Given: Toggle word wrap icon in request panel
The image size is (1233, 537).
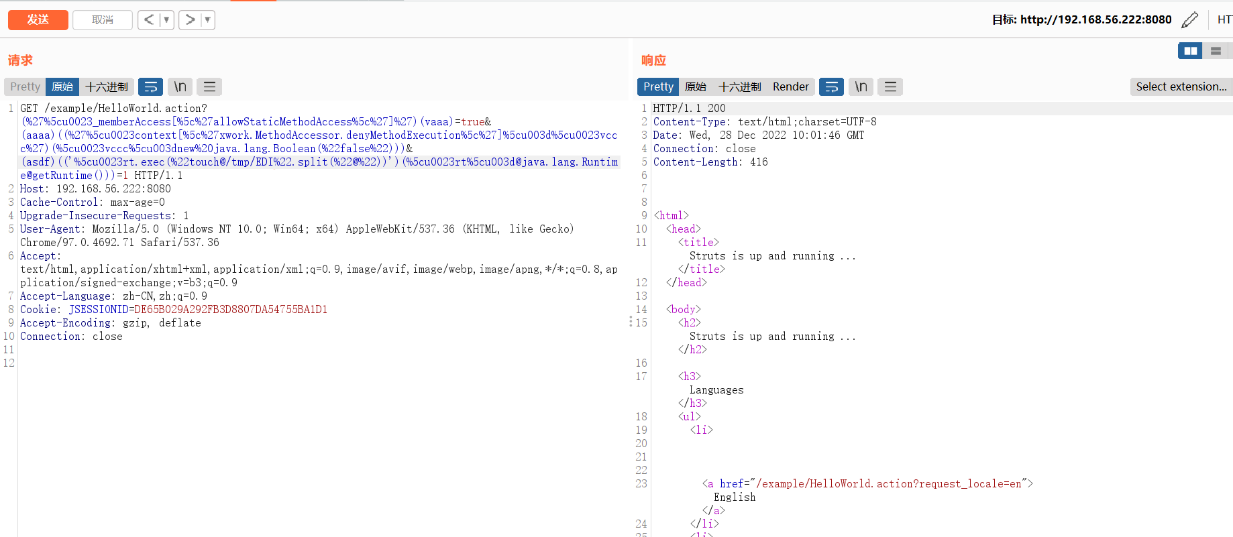Looking at the screenshot, I should coord(151,86).
